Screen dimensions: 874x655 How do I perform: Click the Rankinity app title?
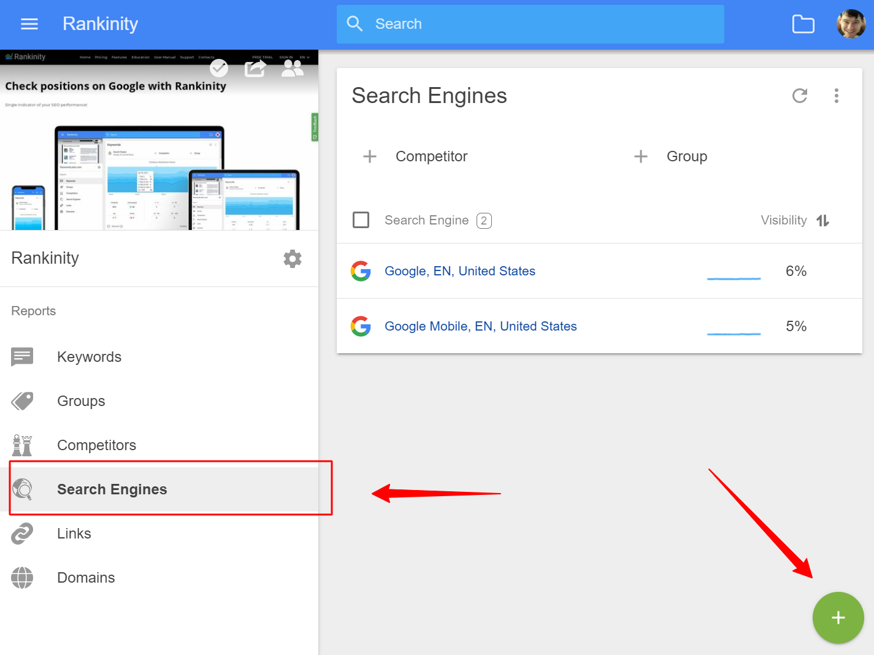coord(100,24)
